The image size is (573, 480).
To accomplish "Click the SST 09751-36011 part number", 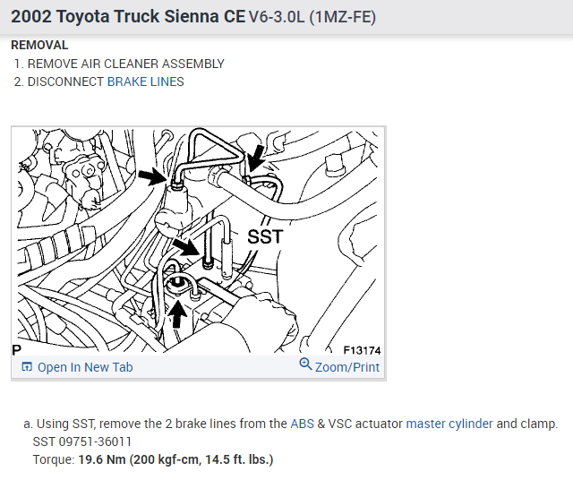I will coord(81,441).
